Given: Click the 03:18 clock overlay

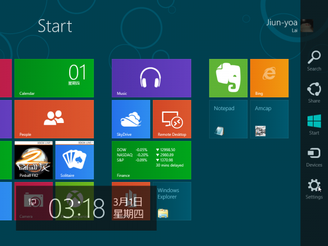Looking at the screenshot, I should 76,208.
